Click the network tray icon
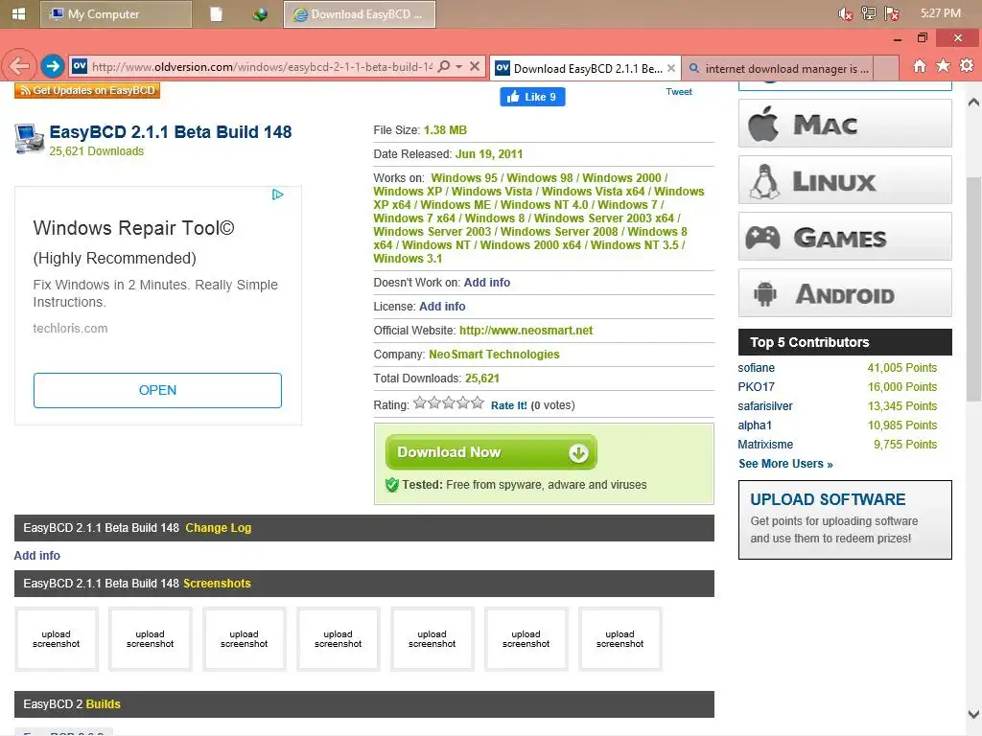This screenshot has height=736, width=982. click(x=869, y=13)
